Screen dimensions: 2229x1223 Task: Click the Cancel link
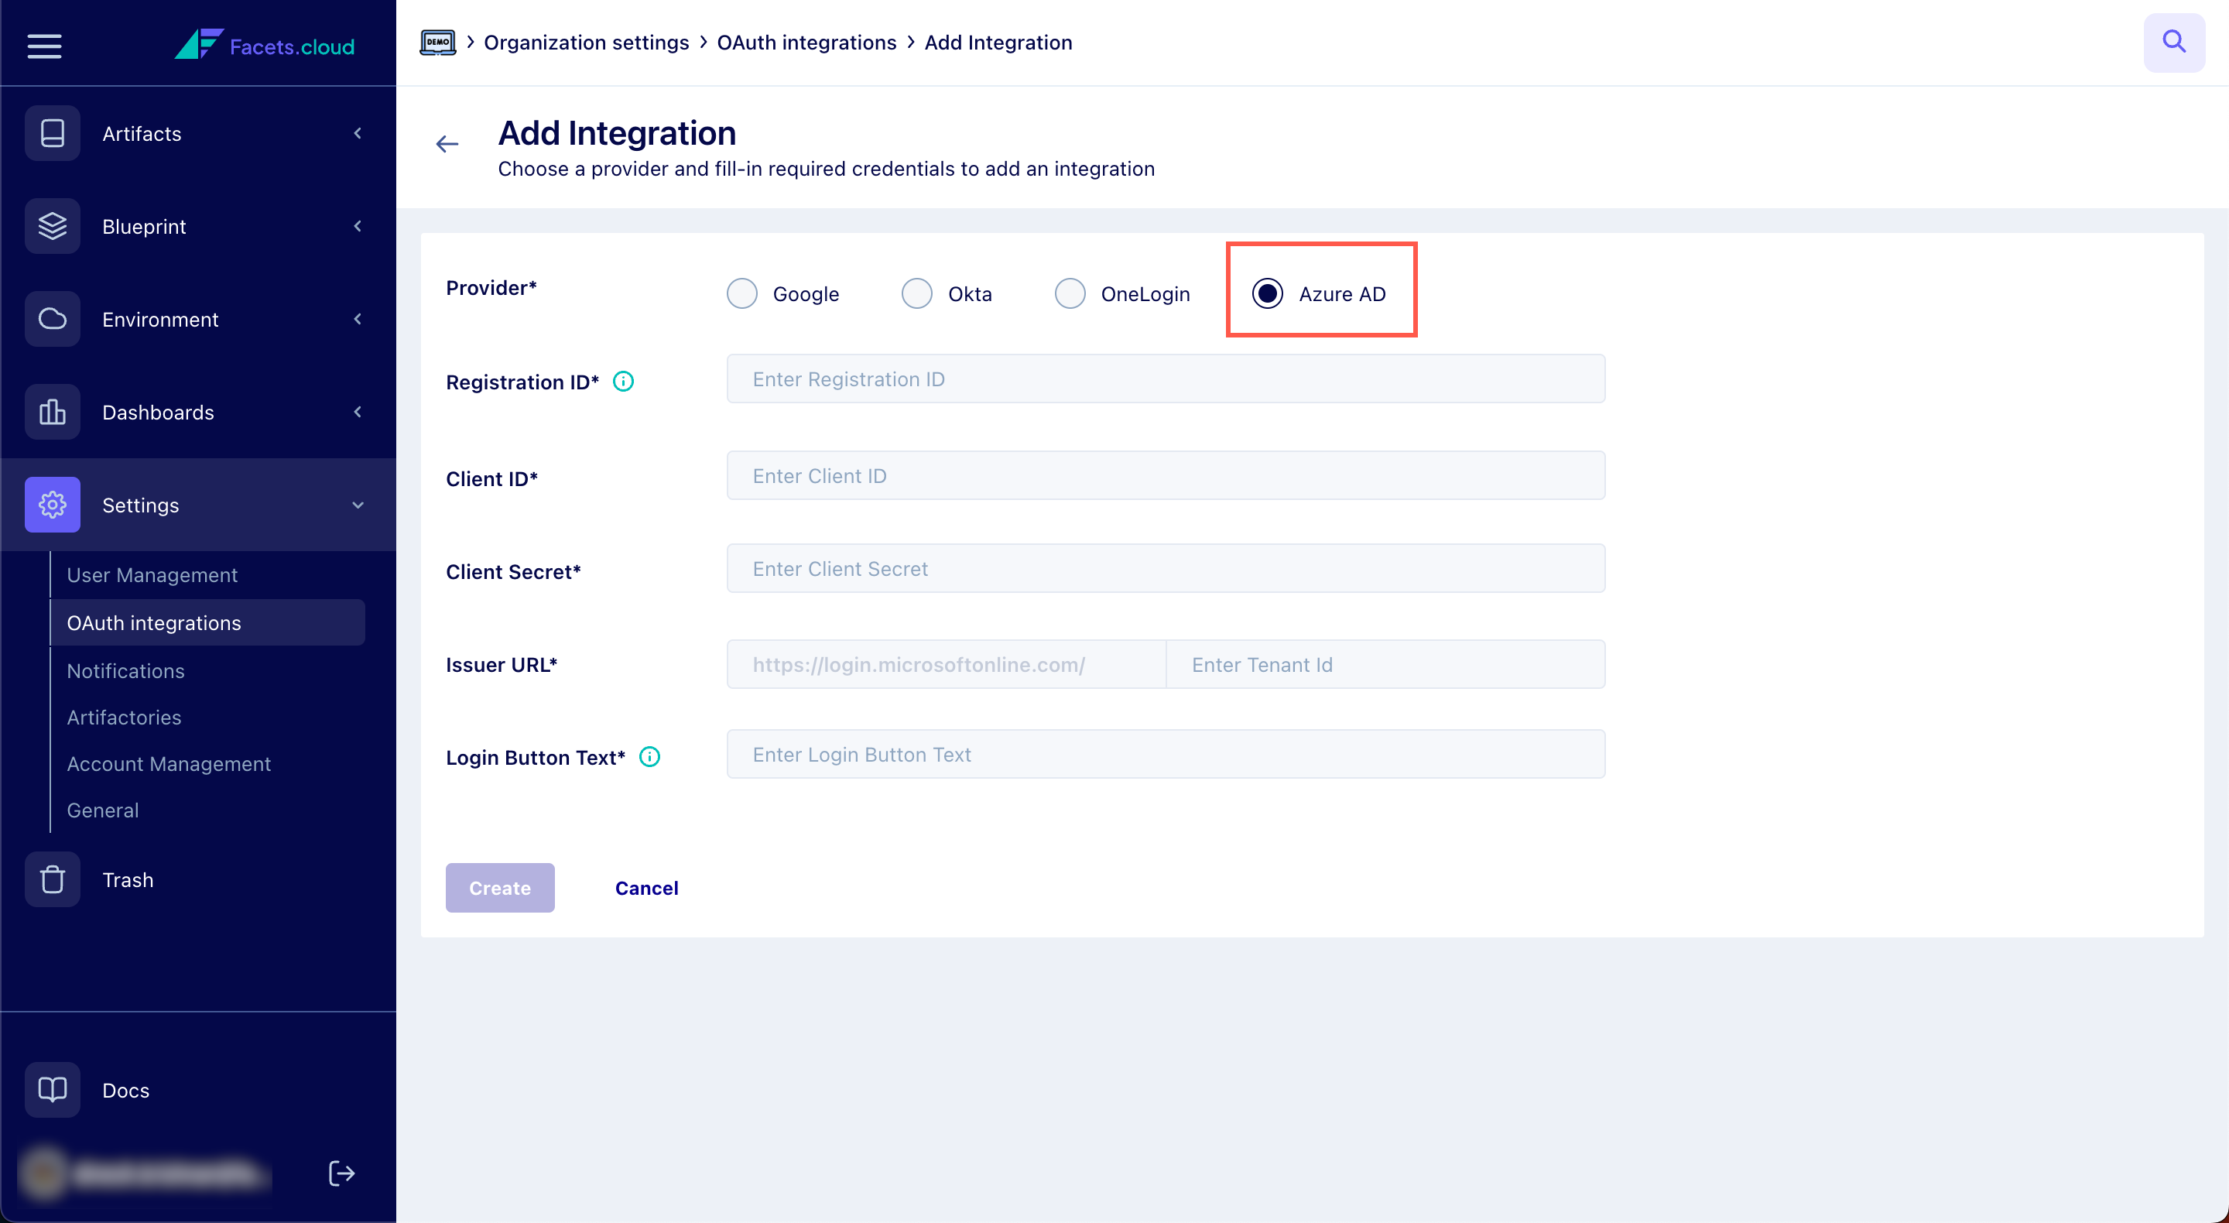point(646,887)
